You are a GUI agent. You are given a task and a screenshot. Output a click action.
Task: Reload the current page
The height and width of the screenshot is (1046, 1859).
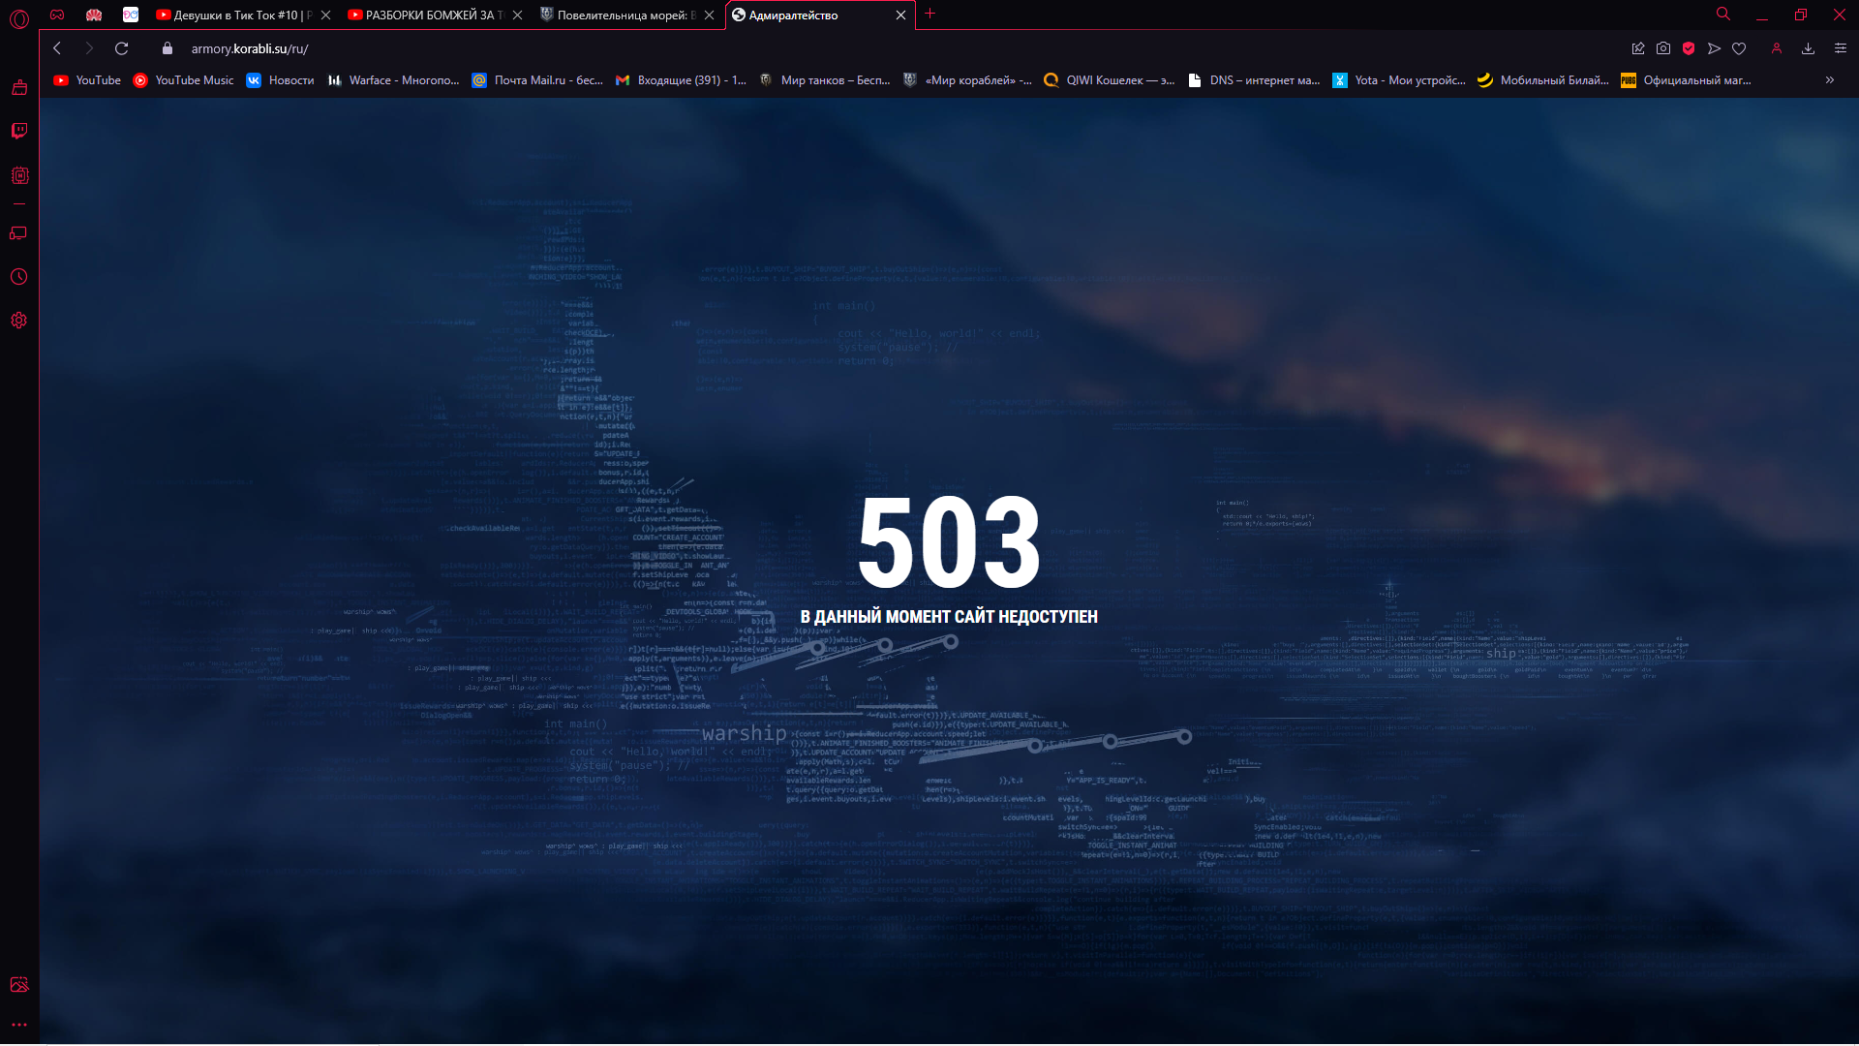coord(122,48)
